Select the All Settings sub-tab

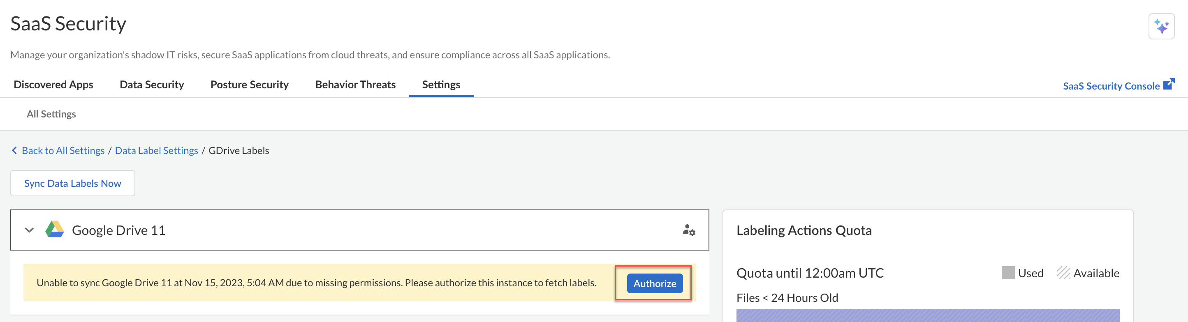pos(51,114)
